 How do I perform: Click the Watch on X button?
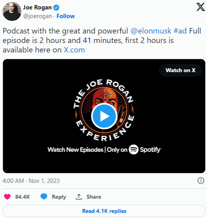[180, 70]
